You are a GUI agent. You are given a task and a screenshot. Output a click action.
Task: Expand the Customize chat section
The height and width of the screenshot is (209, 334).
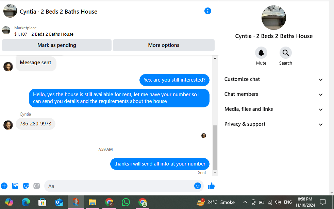[x=273, y=79]
